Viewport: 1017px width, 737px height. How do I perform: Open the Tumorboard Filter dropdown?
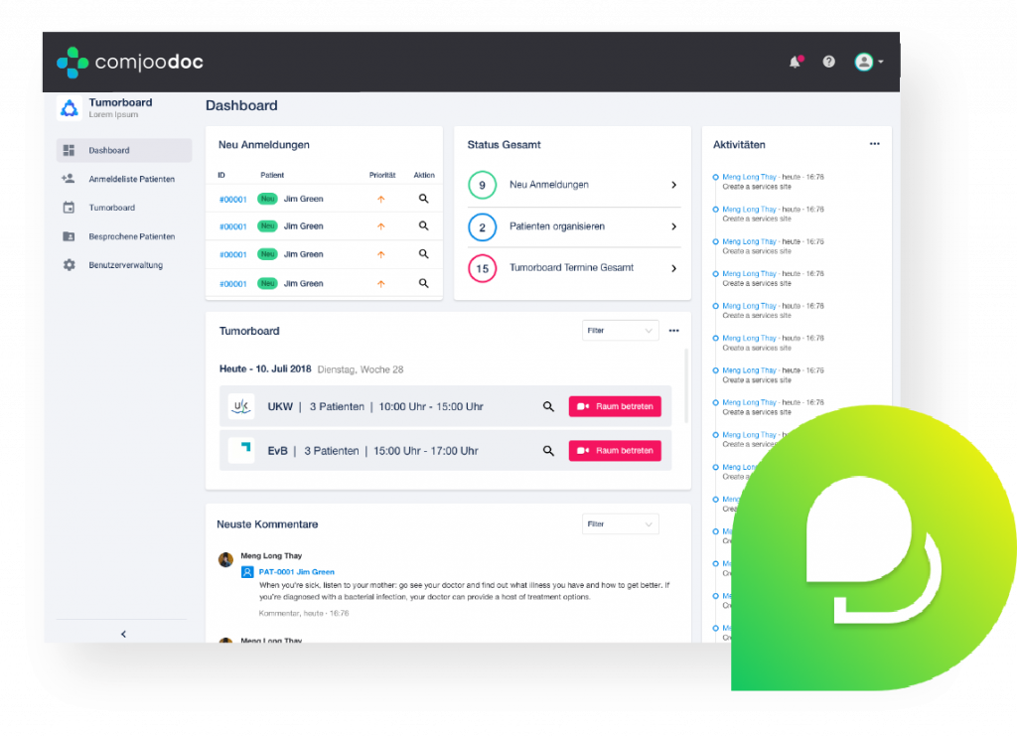(x=620, y=331)
